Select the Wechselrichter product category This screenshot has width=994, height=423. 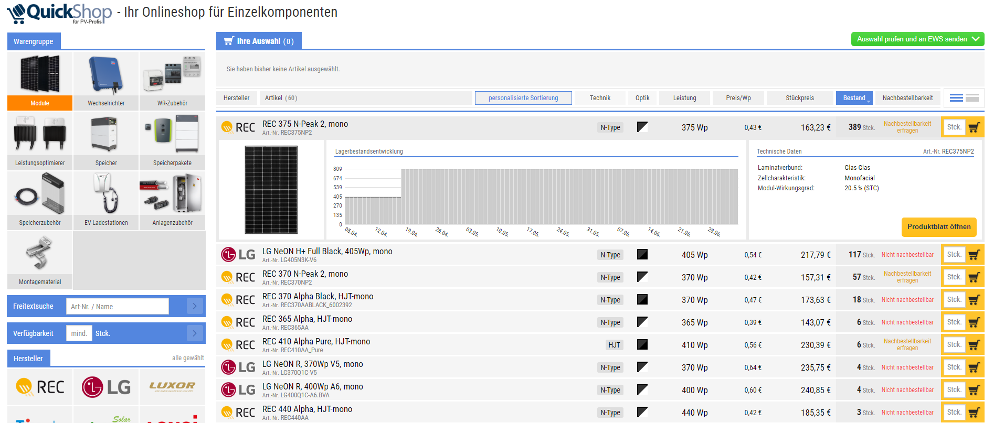[x=106, y=81]
